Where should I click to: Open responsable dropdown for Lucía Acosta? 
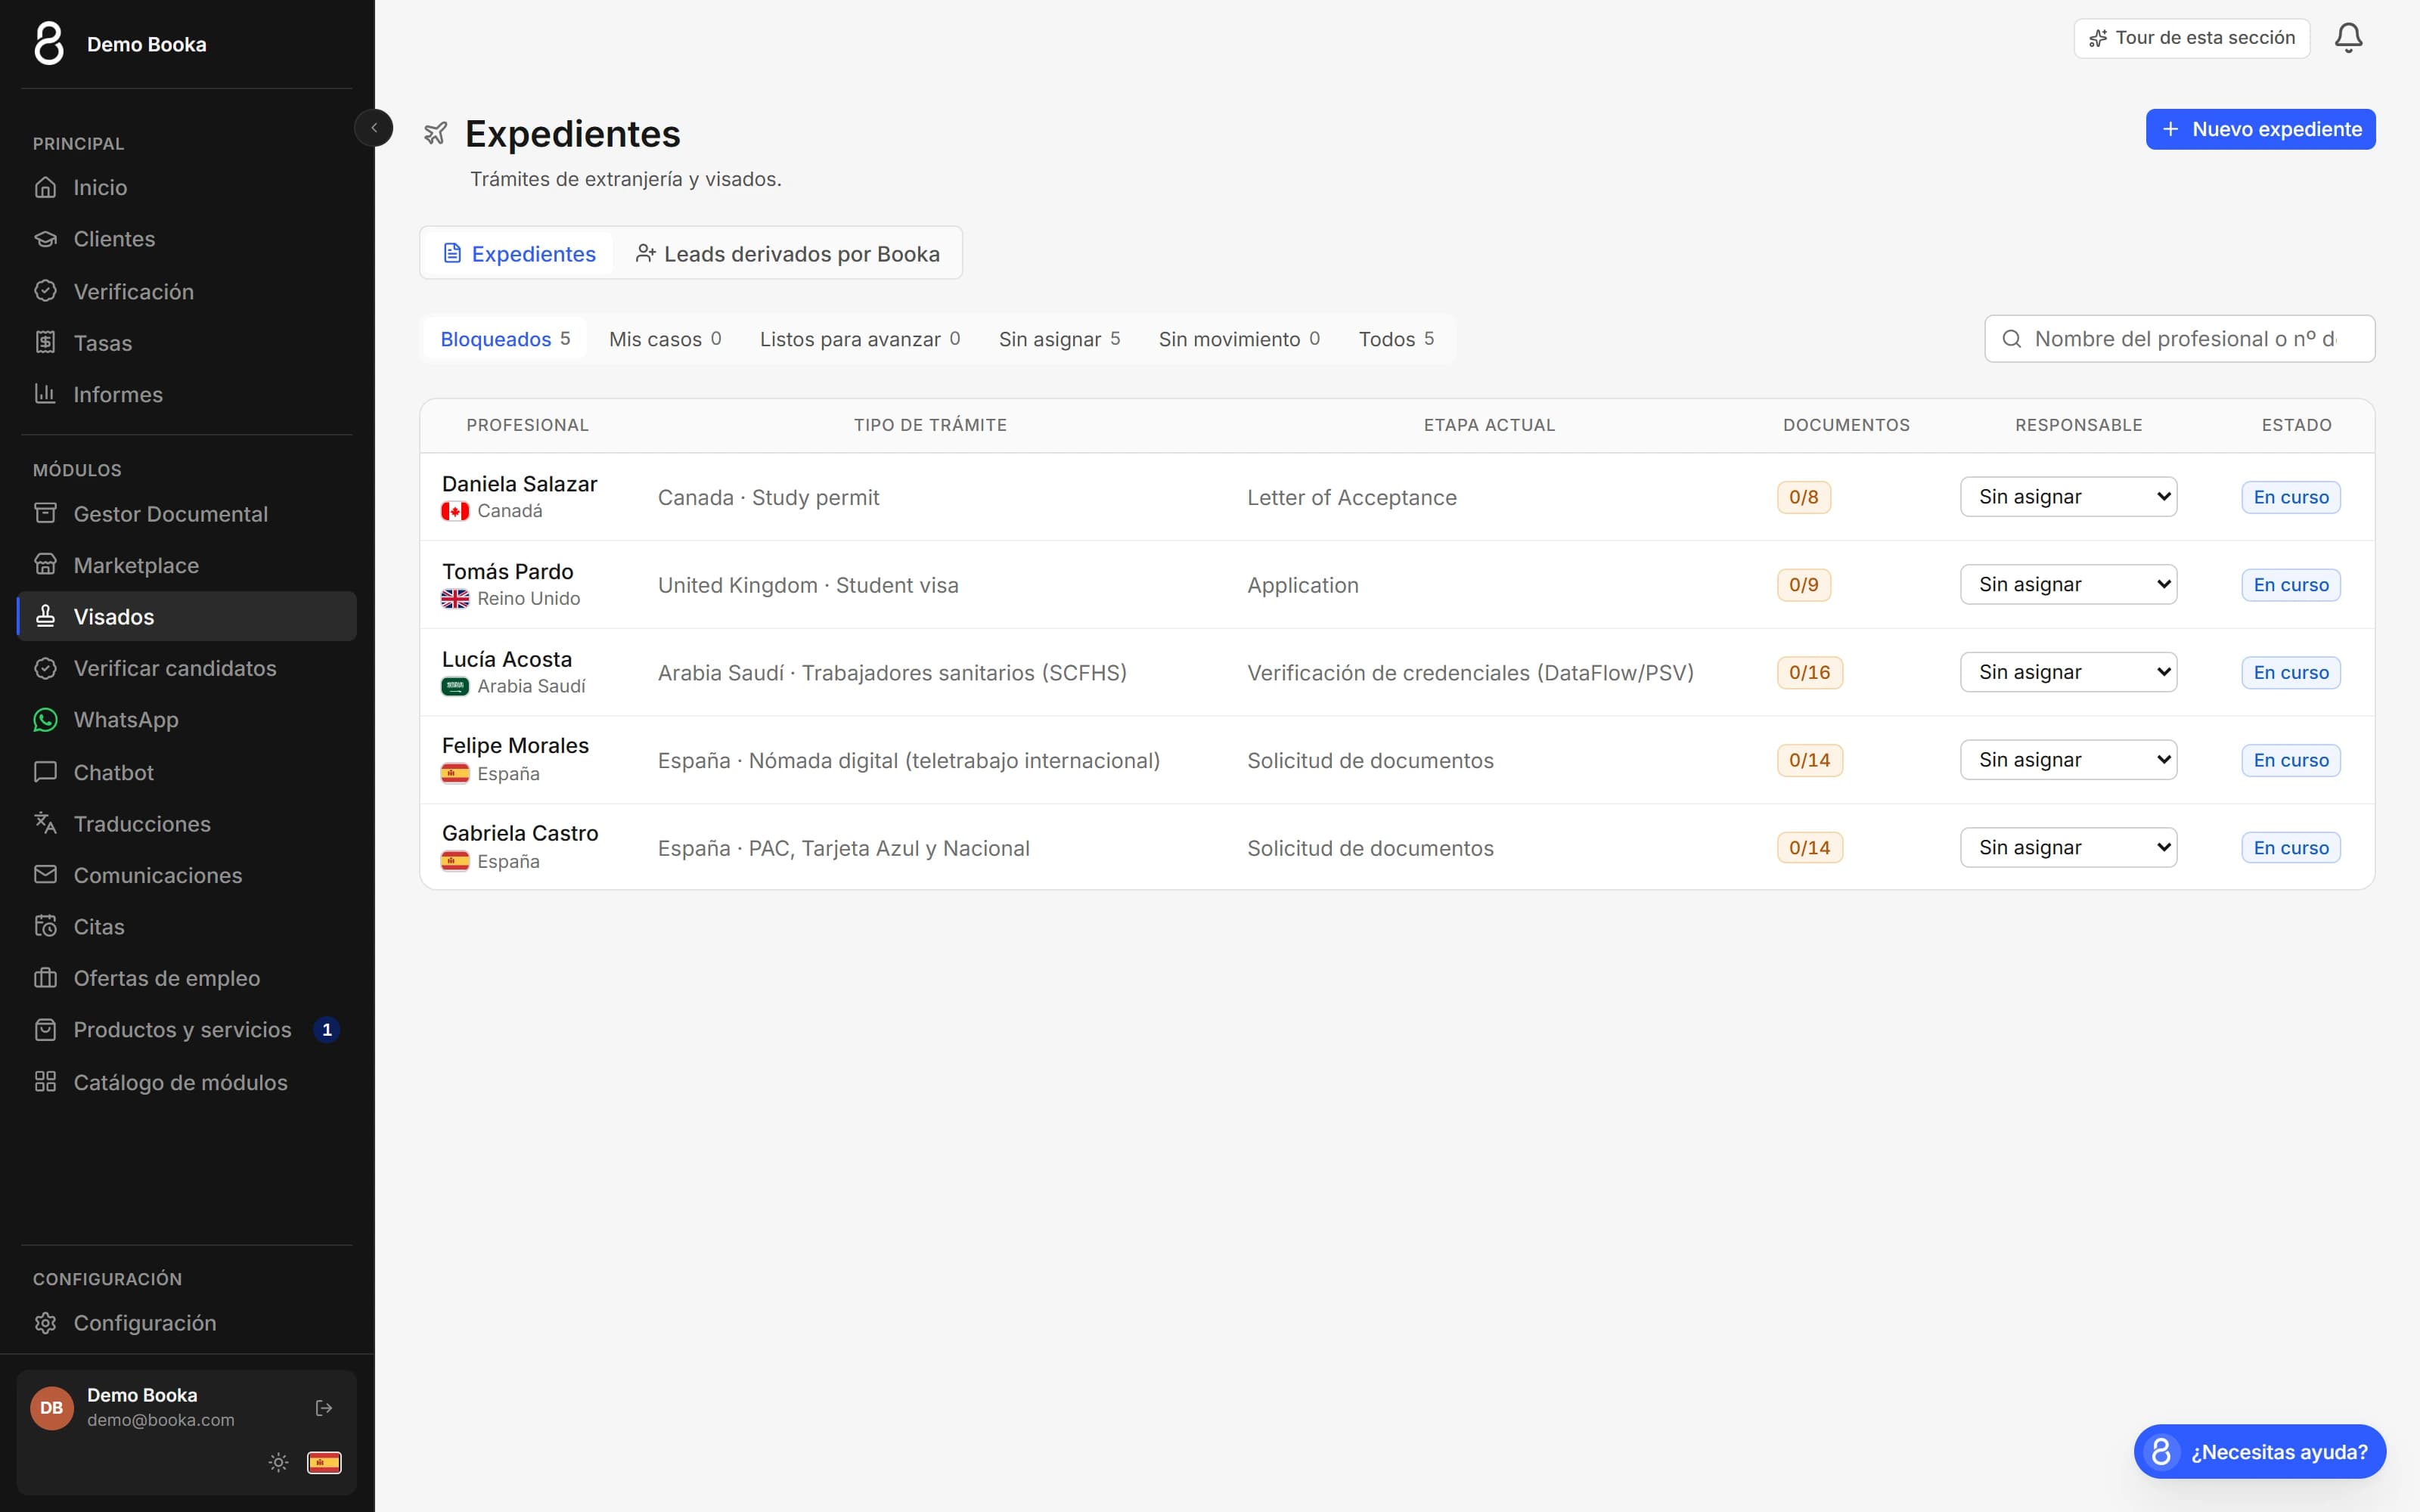click(x=2068, y=672)
